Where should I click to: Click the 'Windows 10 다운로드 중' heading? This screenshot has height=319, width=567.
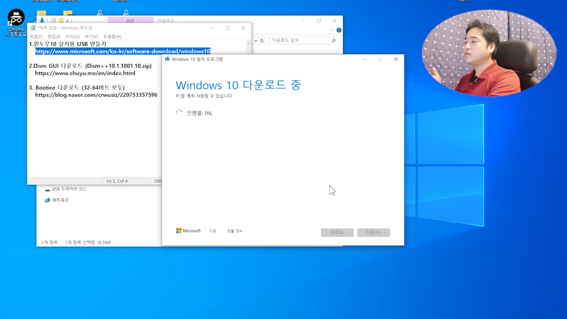coord(238,85)
